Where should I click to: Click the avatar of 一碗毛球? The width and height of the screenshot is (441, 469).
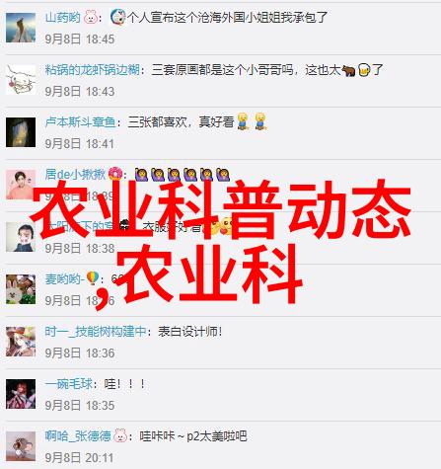click(x=21, y=394)
